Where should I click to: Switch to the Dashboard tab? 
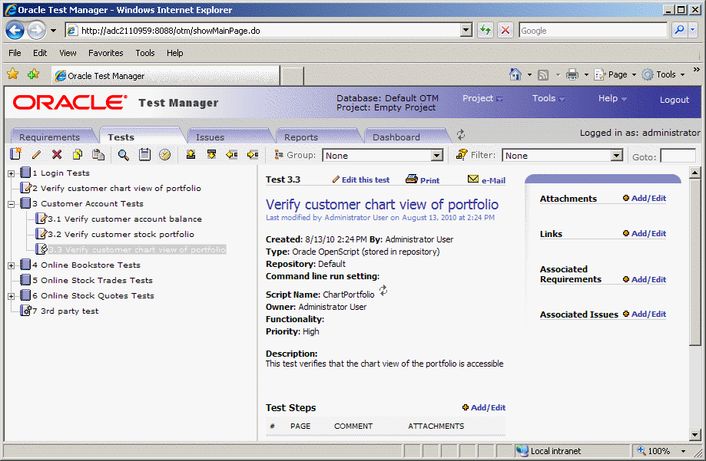coord(396,137)
